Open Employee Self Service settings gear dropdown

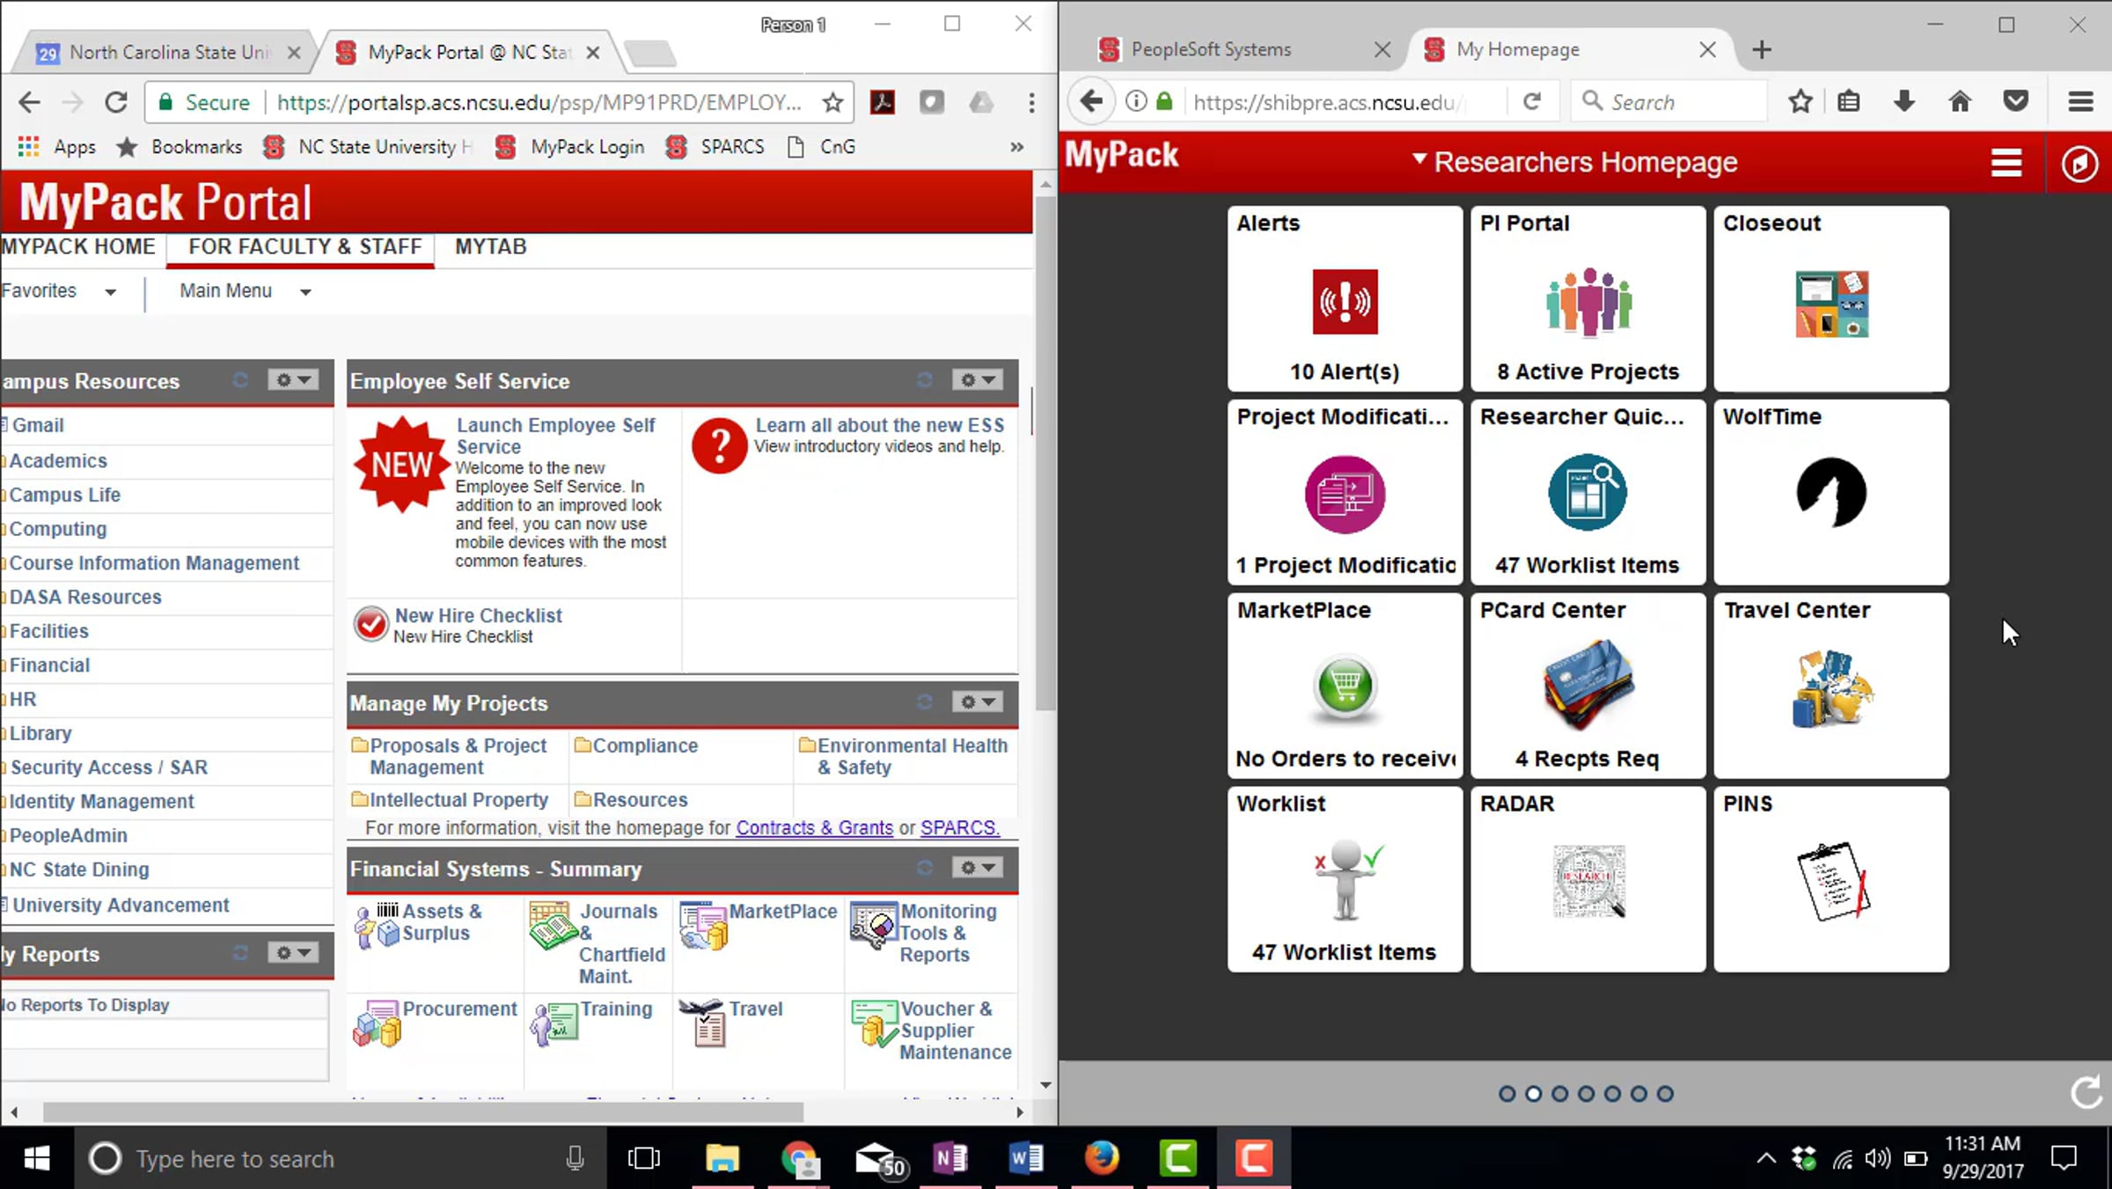click(977, 380)
